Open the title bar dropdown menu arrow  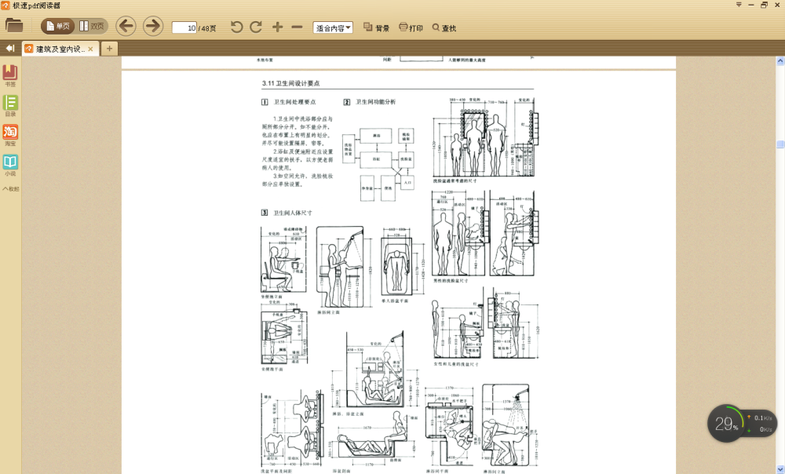[739, 5]
